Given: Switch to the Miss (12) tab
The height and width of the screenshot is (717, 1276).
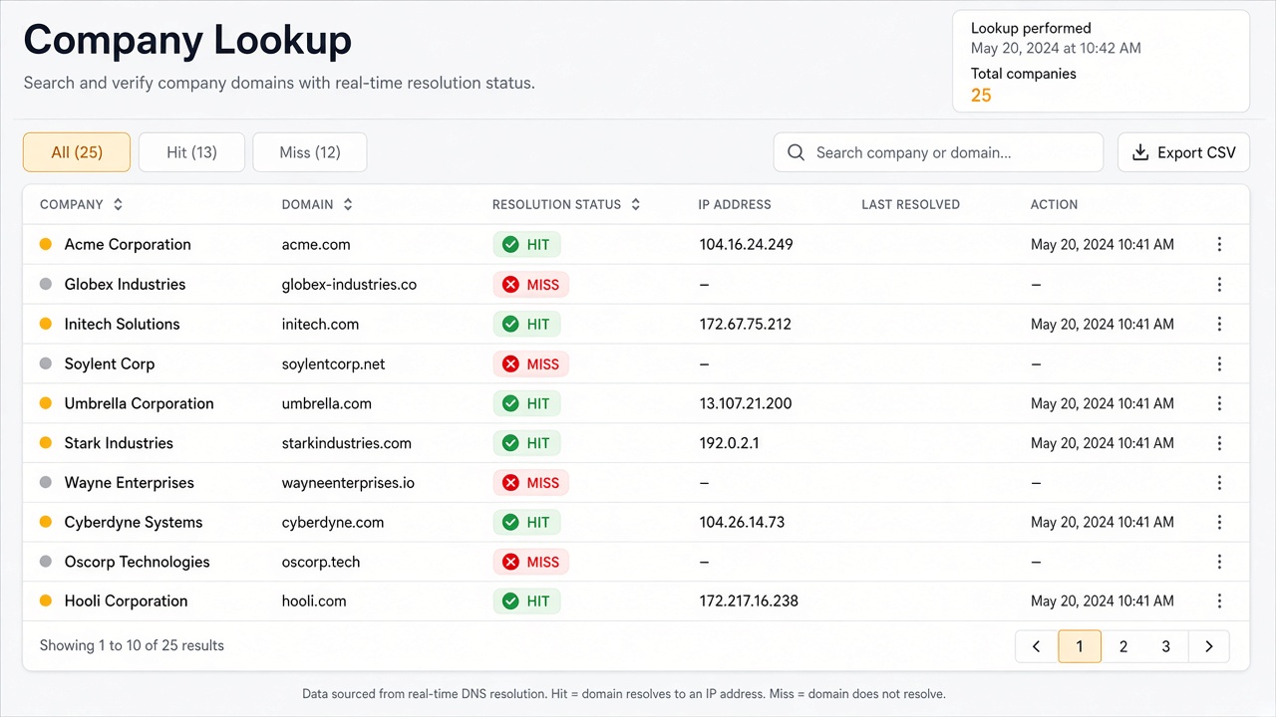Looking at the screenshot, I should pos(310,152).
